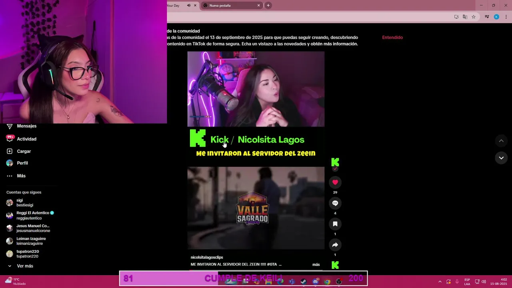The image size is (512, 288).
Task: Expand caption with the más link
Action: [x=316, y=264]
